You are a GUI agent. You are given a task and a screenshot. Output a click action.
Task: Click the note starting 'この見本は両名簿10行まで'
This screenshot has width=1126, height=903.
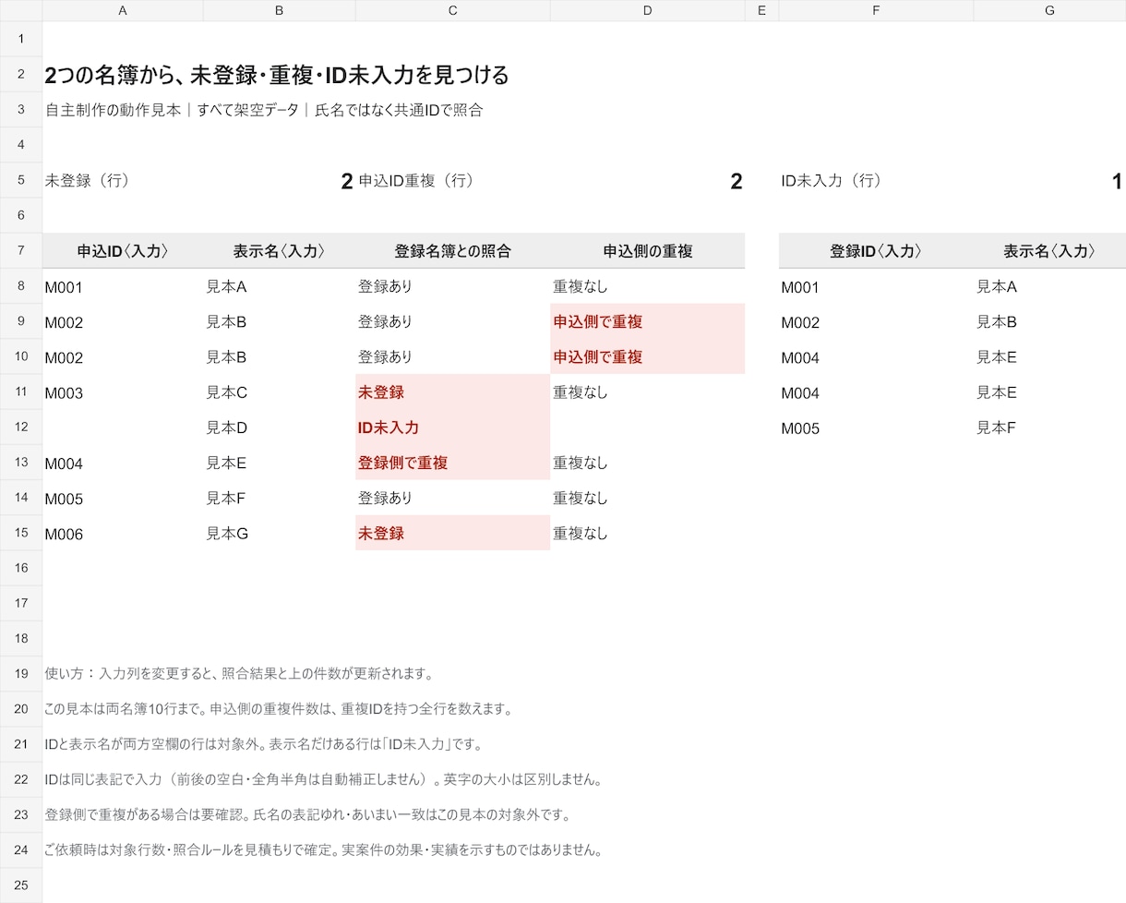click(x=278, y=708)
